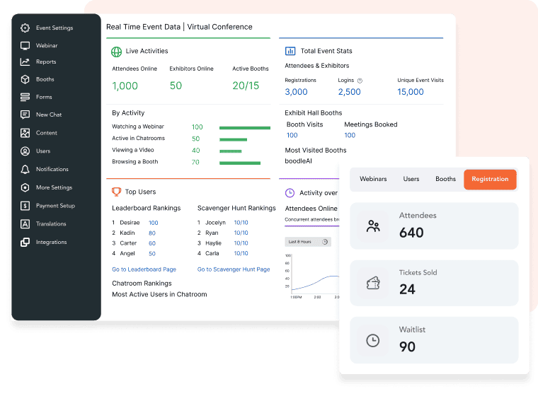
Task: Click Haylie's scavenger hunt score 10/10
Action: click(241, 243)
